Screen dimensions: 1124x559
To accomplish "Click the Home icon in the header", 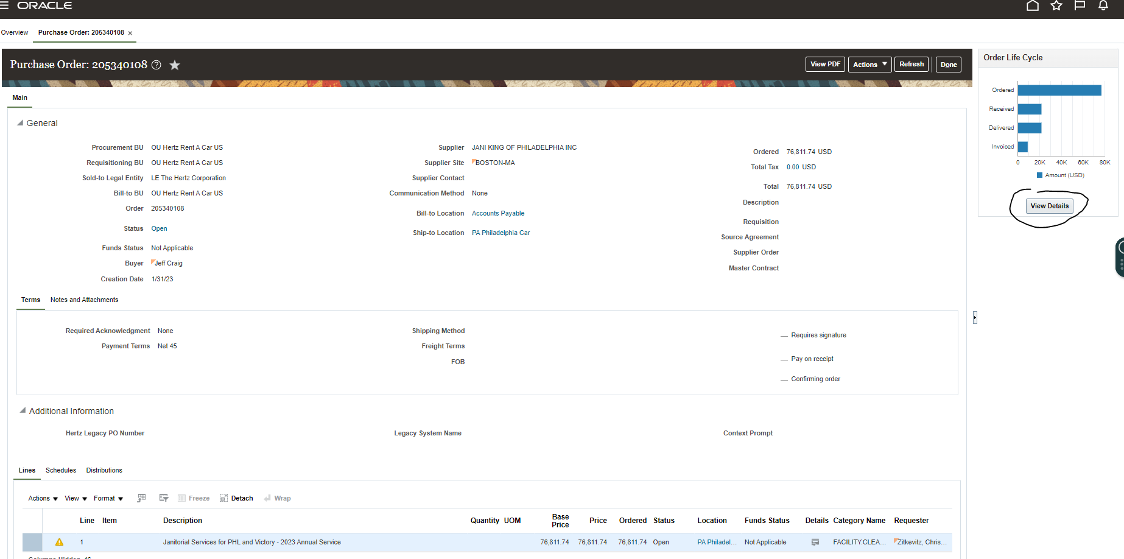I will 1033,5.
